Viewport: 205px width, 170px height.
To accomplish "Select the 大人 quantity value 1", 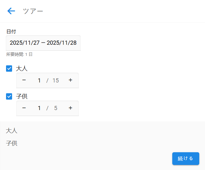I will (39, 81).
